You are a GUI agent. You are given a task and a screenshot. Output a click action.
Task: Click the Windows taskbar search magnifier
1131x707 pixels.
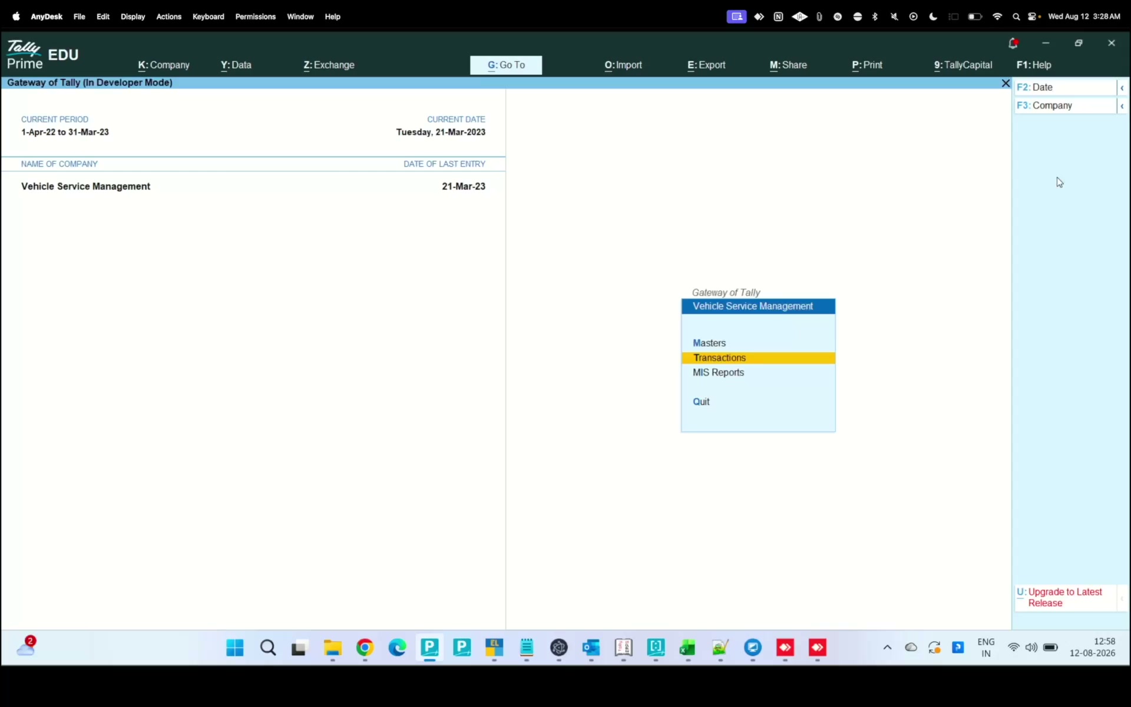[268, 647]
